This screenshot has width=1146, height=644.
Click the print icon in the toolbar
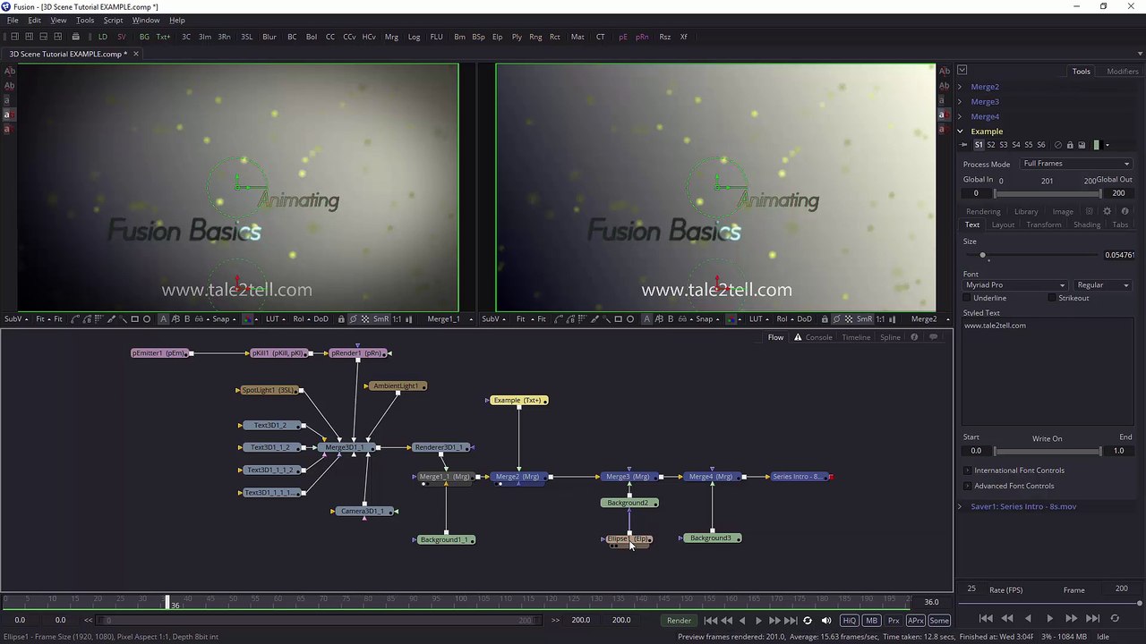tap(75, 37)
